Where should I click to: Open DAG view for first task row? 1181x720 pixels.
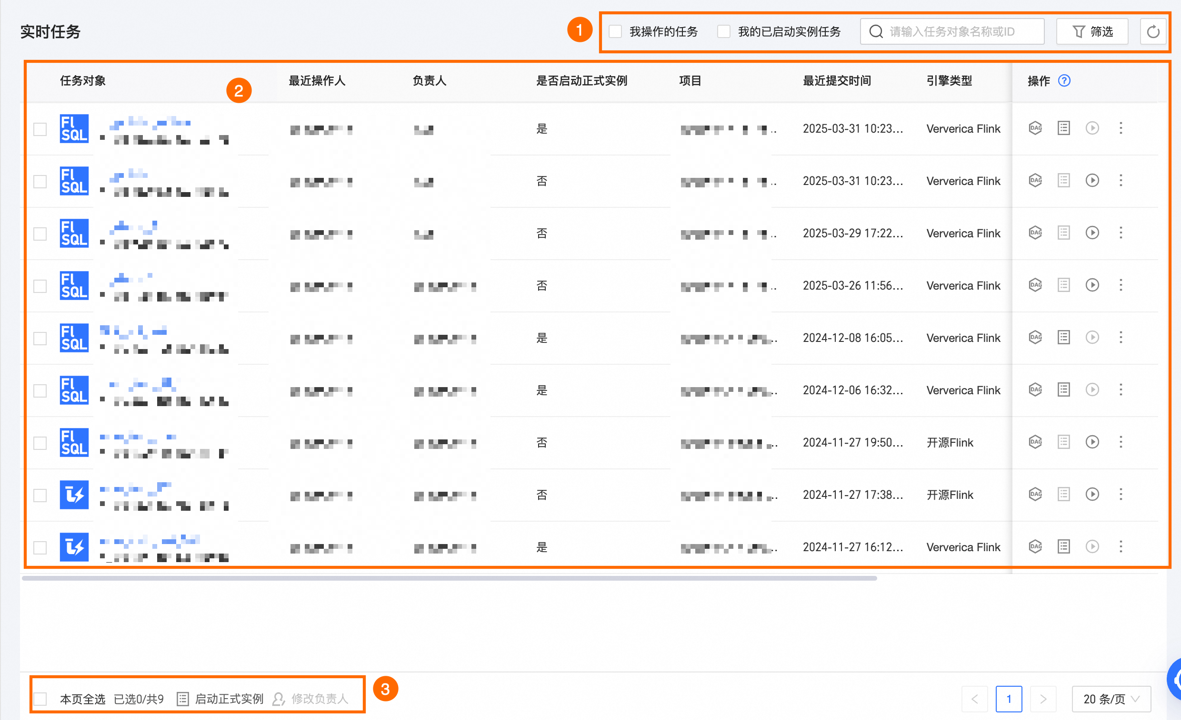click(x=1035, y=128)
